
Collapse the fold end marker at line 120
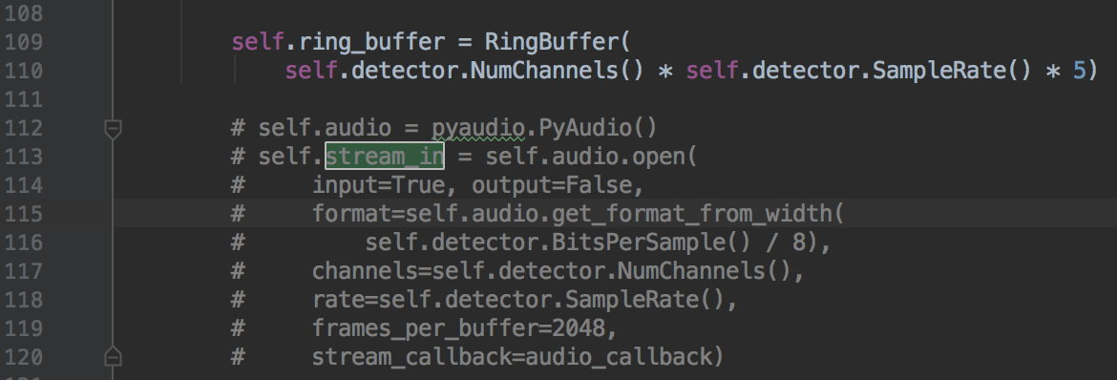coord(113,356)
